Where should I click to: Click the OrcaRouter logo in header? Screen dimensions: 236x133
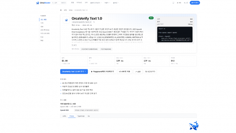43,3
